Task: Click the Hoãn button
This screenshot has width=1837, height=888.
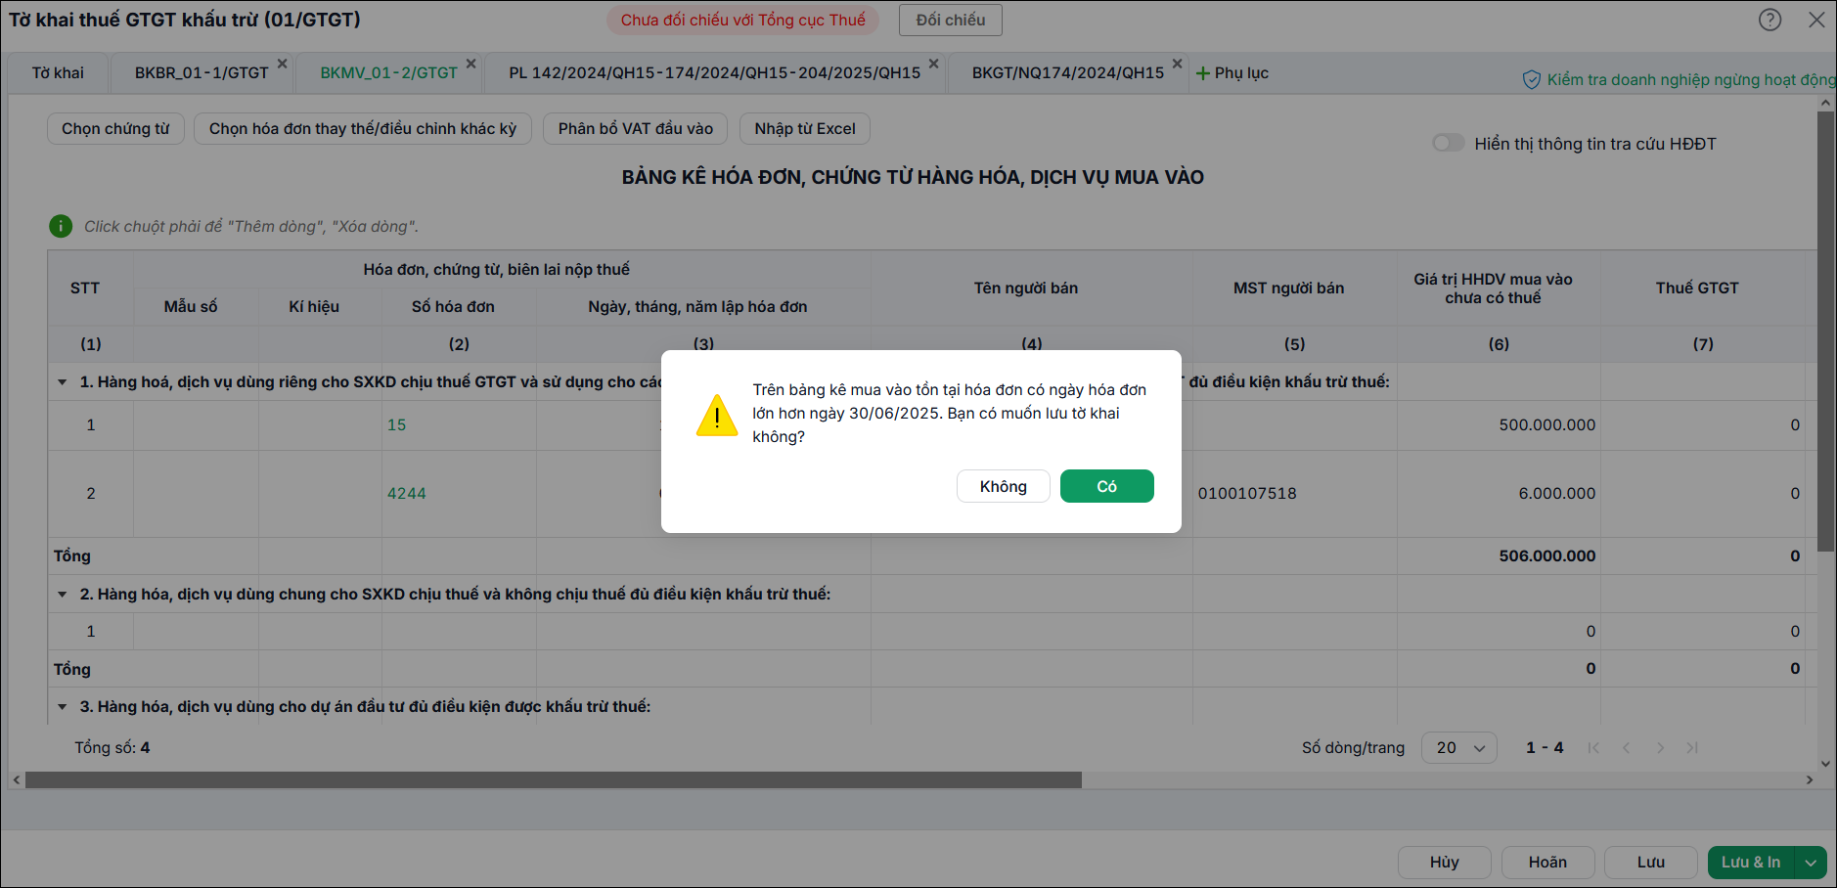Action: 1548,863
